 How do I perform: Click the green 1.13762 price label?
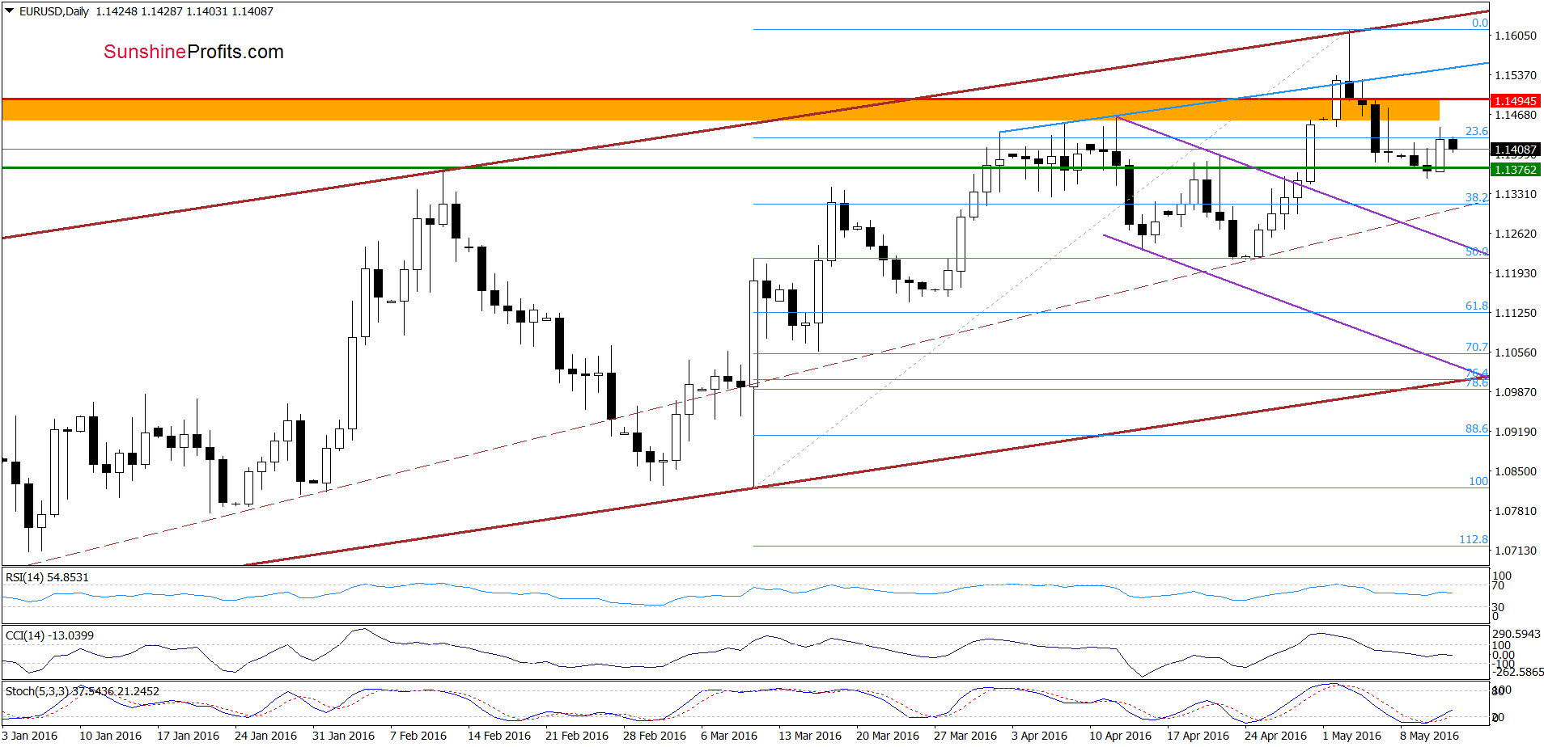[x=1516, y=170]
